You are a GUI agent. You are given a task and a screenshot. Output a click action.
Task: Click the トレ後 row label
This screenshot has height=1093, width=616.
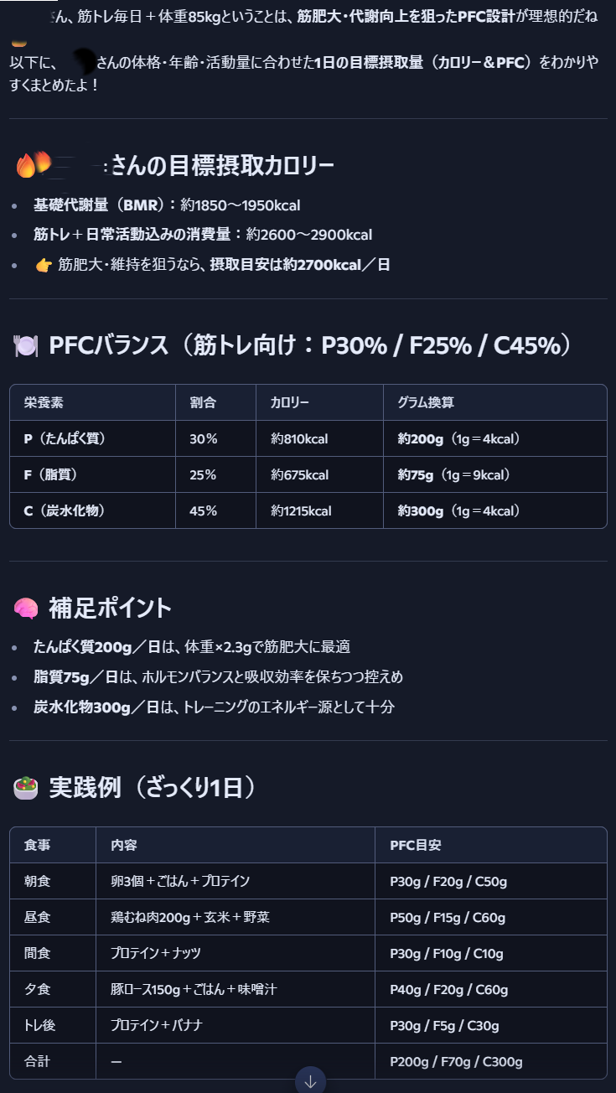click(x=40, y=1025)
